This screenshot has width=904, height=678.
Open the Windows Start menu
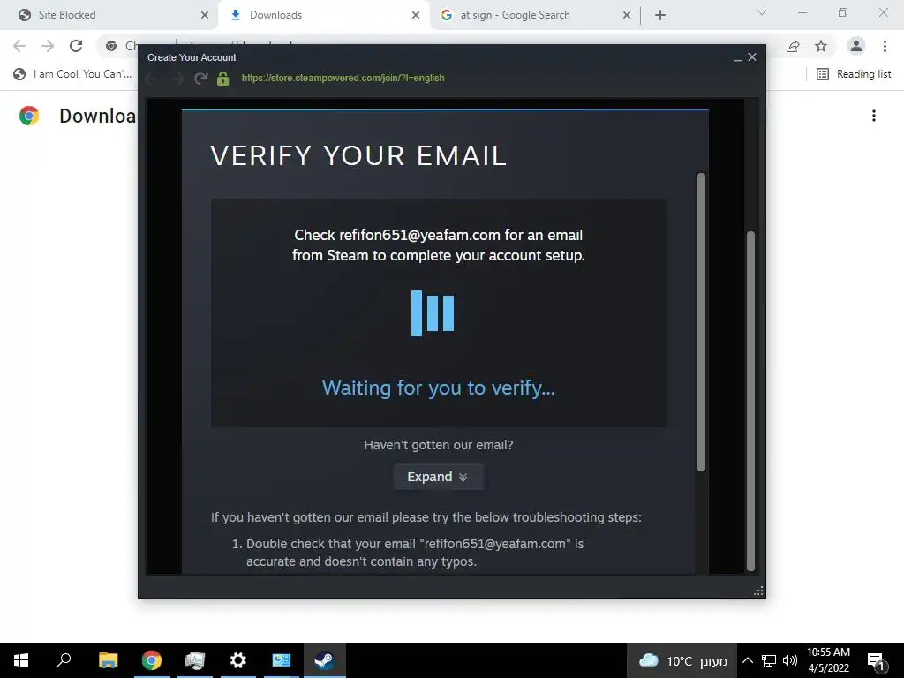(21, 660)
